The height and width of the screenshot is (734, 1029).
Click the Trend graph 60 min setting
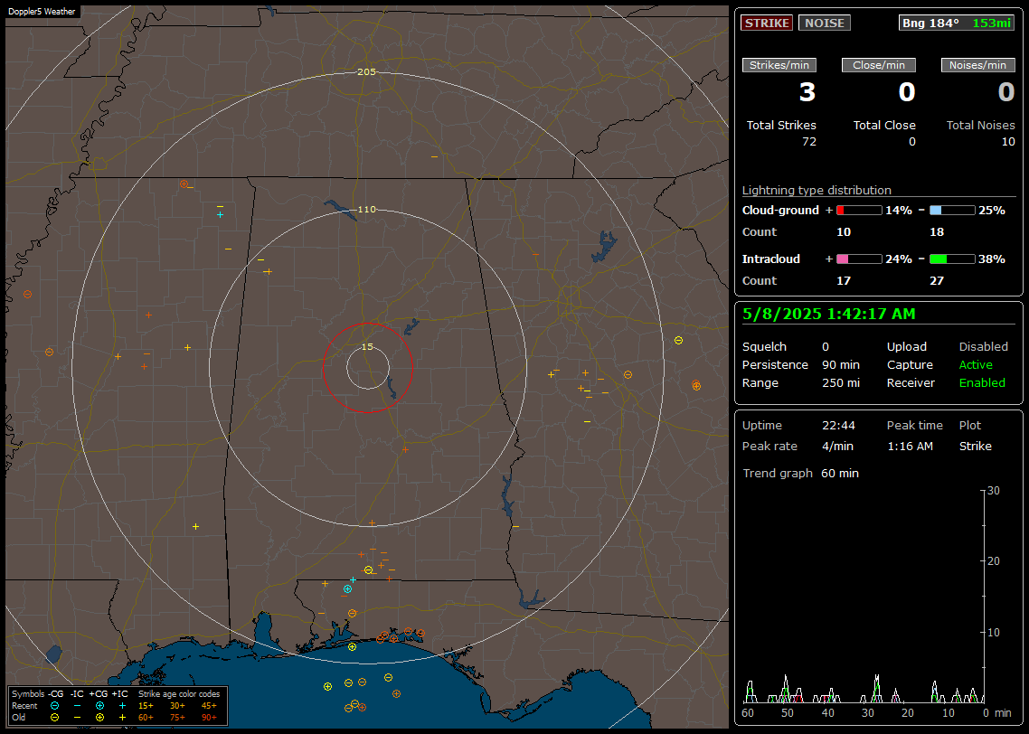tap(839, 473)
